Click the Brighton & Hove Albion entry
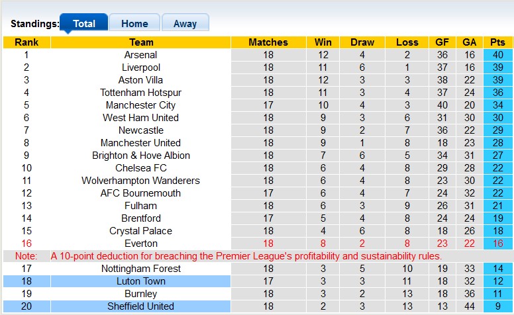514x315 pixels. pyautogui.click(x=140, y=156)
